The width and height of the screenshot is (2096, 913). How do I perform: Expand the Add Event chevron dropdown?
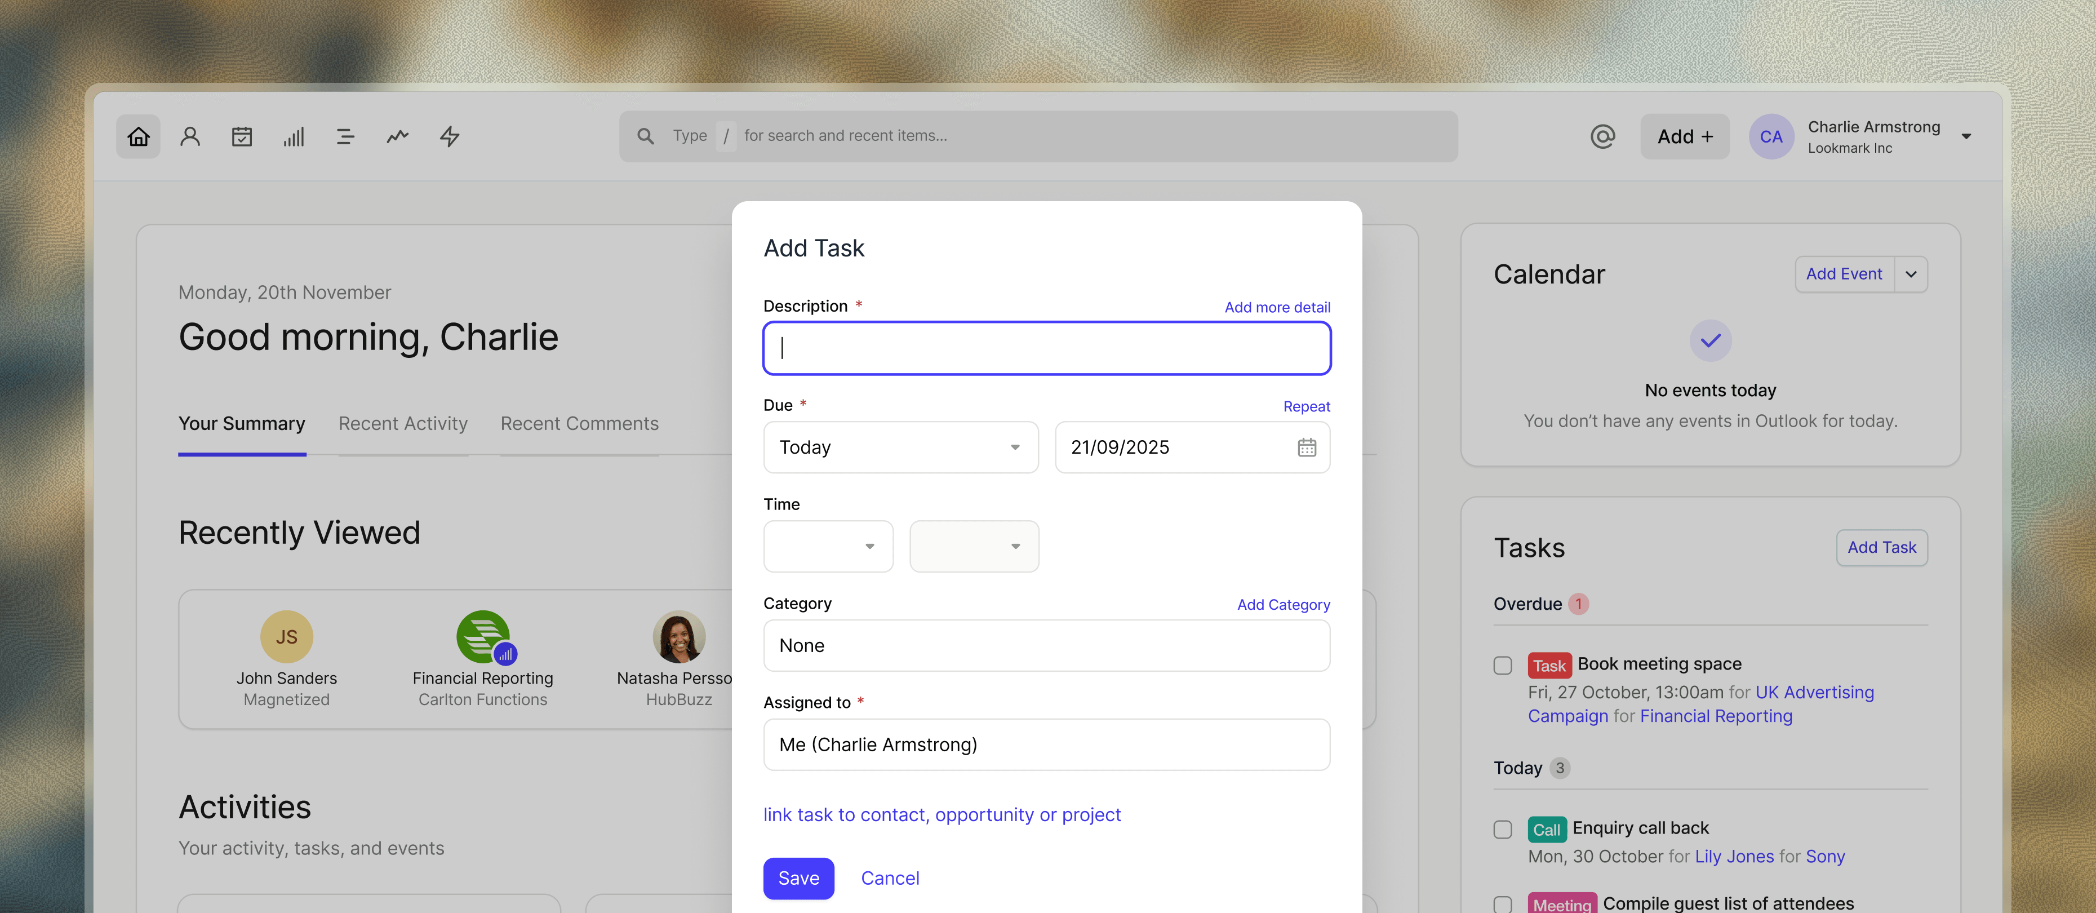pos(1911,274)
